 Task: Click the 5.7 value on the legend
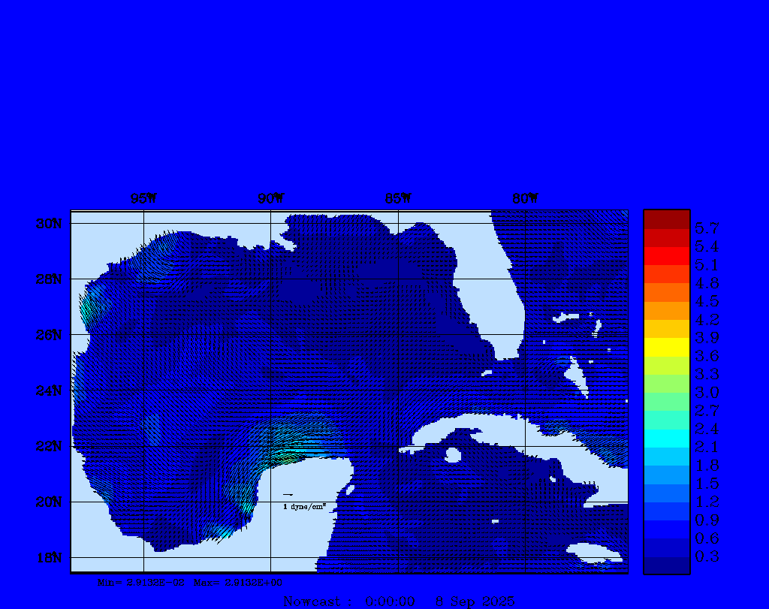[x=707, y=228]
